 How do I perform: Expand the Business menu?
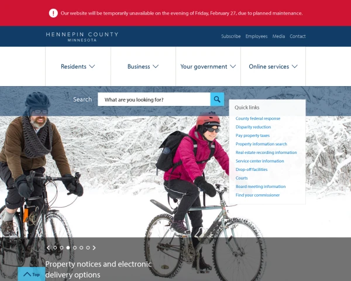click(x=143, y=66)
